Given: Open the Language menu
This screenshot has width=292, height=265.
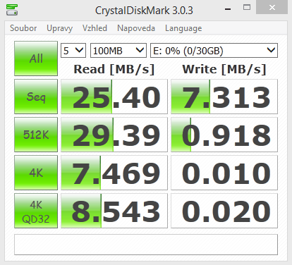Looking at the screenshot, I should pyautogui.click(x=183, y=28).
